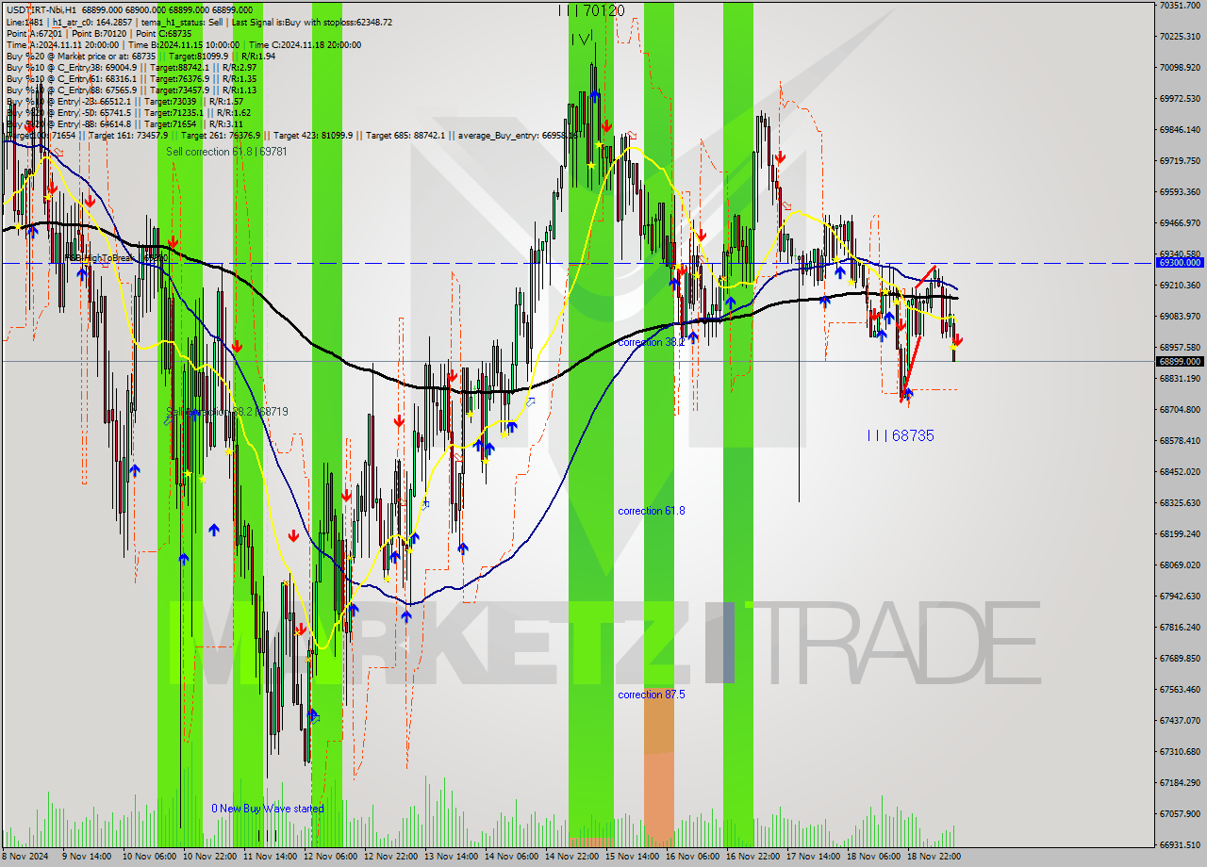The height and width of the screenshot is (867, 1207).
Task: Click the 69466.250 price axis value
Action: click(1180, 223)
